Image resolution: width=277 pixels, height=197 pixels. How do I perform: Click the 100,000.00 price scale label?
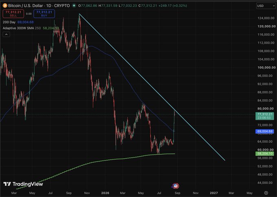coord(266,68)
